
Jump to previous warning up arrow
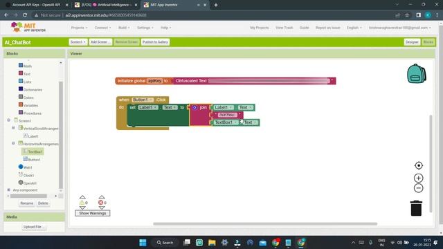[x=82, y=197]
